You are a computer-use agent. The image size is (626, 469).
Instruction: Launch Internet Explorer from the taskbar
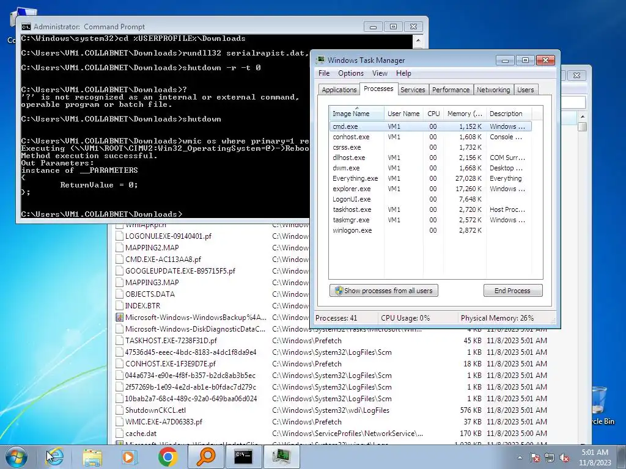click(55, 457)
